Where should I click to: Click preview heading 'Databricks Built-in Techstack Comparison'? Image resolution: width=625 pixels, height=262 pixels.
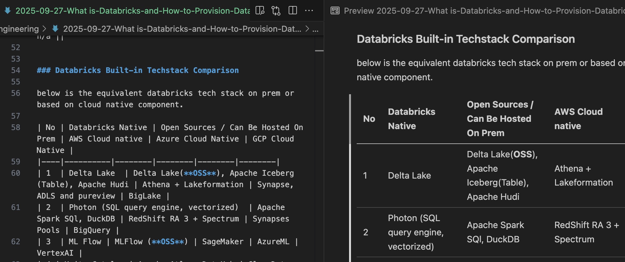[466, 39]
